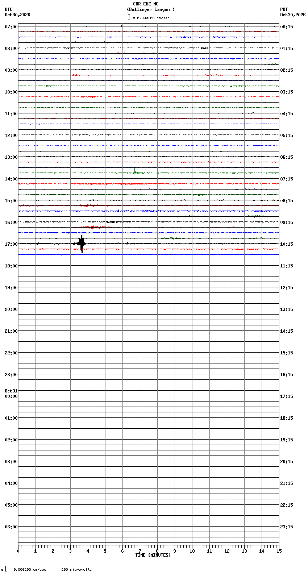
Task: Select the 01:00 UTC row label
Action: [11, 418]
